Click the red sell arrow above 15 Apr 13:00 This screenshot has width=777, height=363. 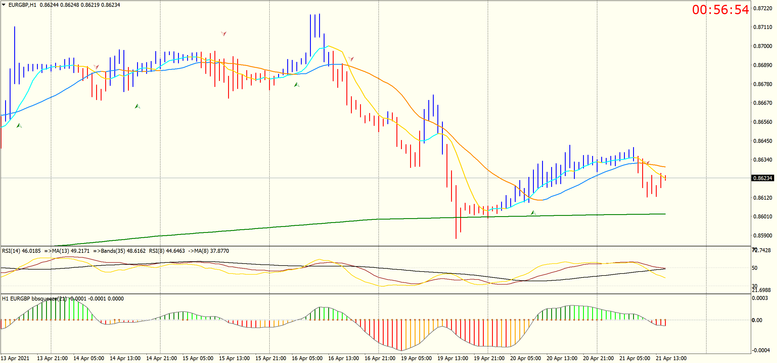[x=224, y=34]
